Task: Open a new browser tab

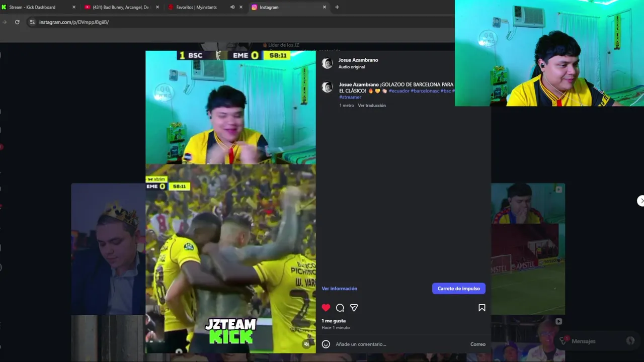Action: (x=337, y=7)
